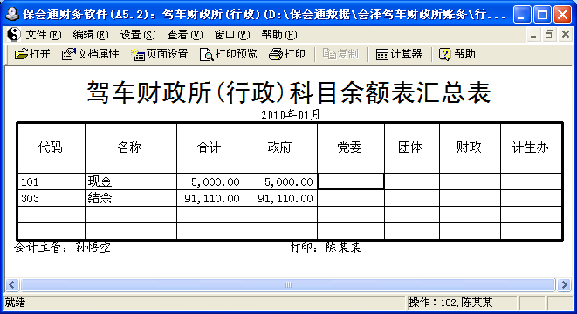Image resolution: width=577 pixels, height=314 pixels.
Task: Click the 计算器 toolbar label
Action: point(406,54)
